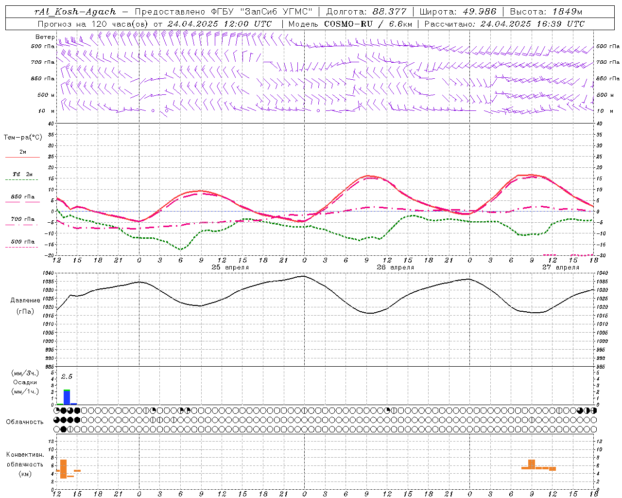Click the Давление panel label
The height and width of the screenshot is (498, 622).
point(25,301)
